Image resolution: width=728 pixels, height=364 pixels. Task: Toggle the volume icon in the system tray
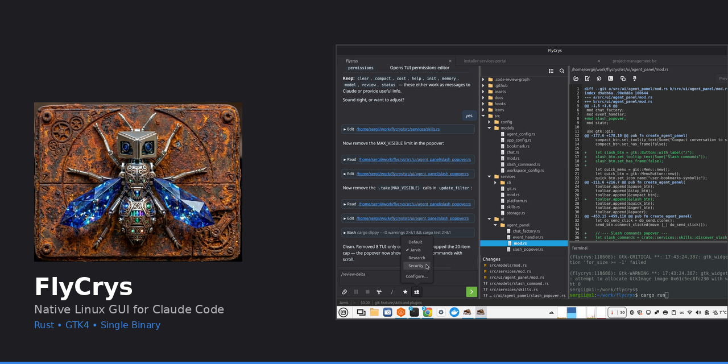pyautogui.click(x=698, y=312)
